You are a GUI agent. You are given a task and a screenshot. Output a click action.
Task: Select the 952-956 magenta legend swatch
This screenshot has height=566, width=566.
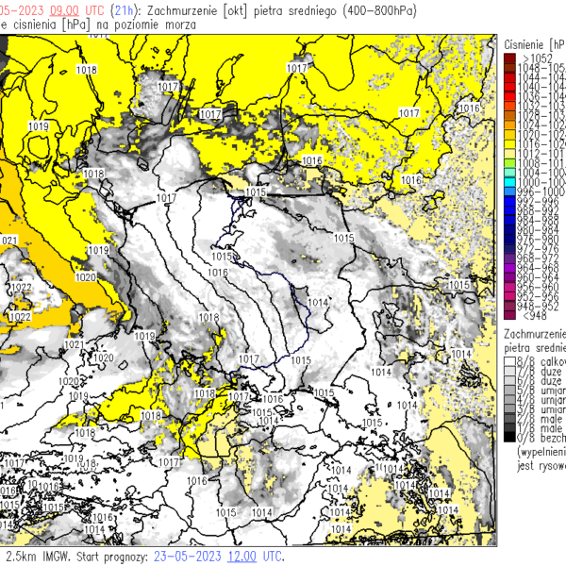tap(509, 296)
